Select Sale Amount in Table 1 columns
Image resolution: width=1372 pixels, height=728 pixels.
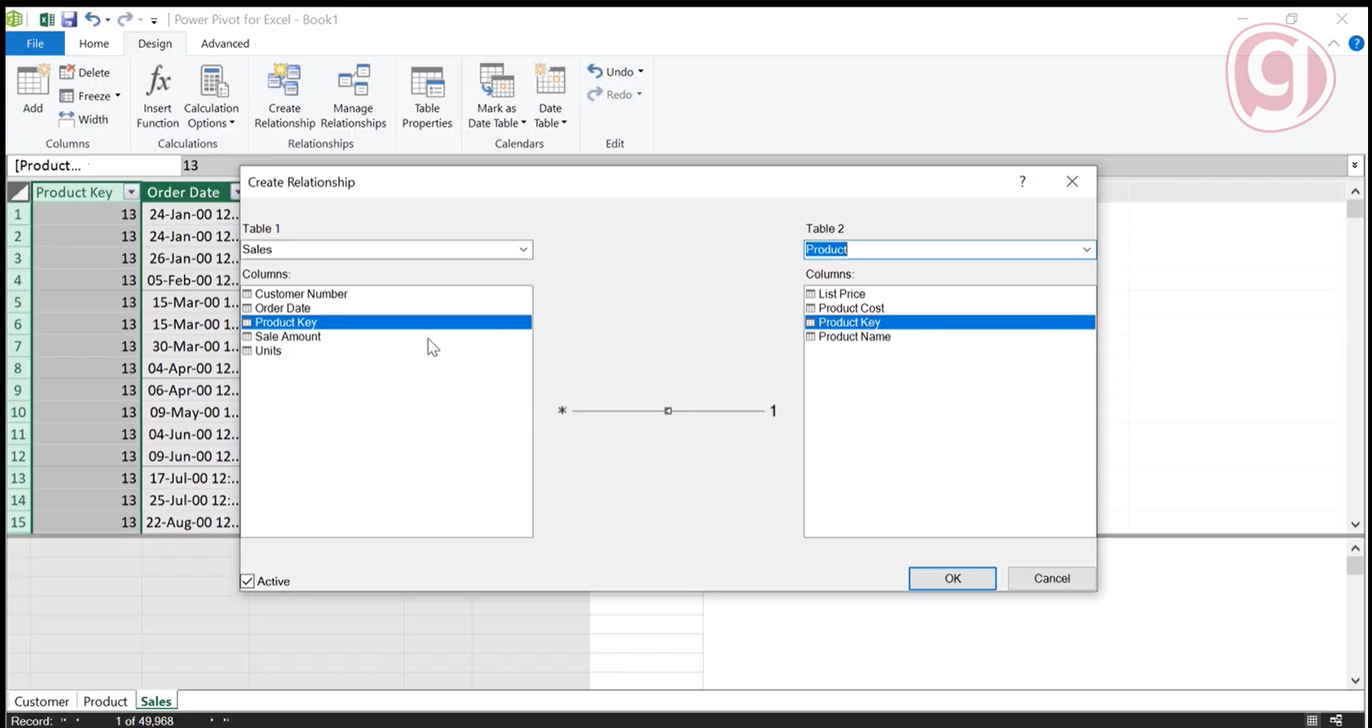(x=287, y=337)
